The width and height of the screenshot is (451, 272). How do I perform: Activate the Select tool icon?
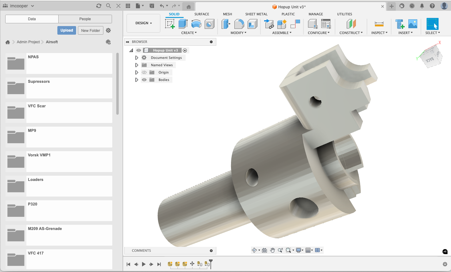pos(433,24)
